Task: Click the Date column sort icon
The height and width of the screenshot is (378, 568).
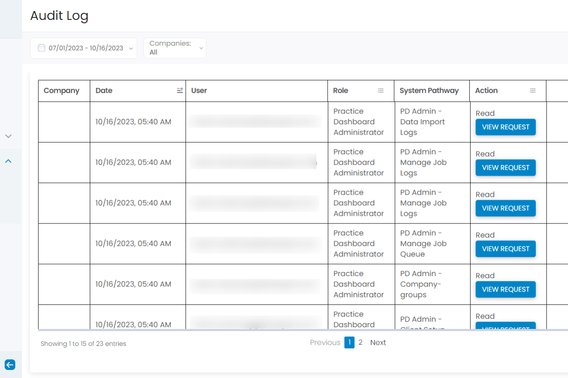Action: [180, 91]
